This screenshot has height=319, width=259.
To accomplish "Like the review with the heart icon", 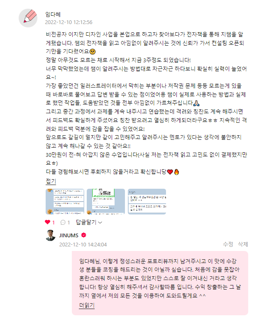I will [47, 222].
